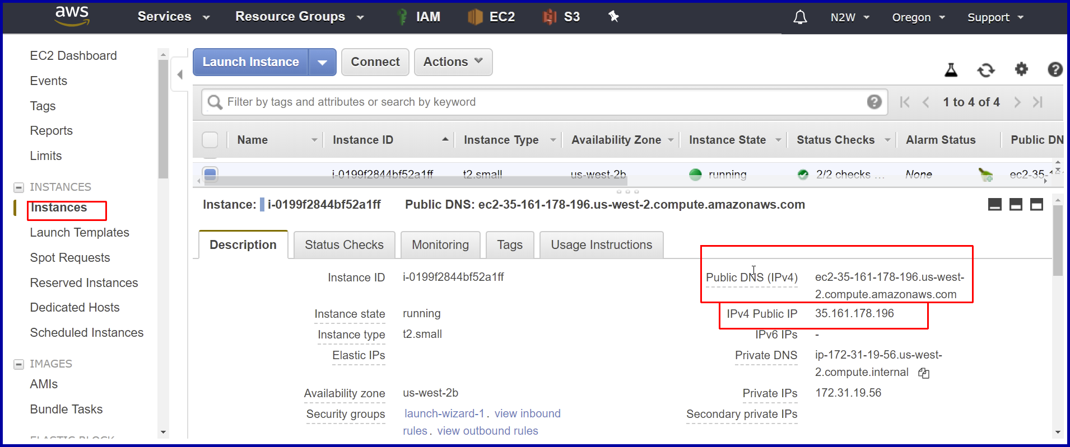
Task: Open the help question mark icon
Action: [1055, 69]
